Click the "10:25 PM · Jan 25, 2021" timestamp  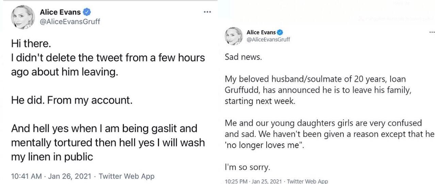253,181
